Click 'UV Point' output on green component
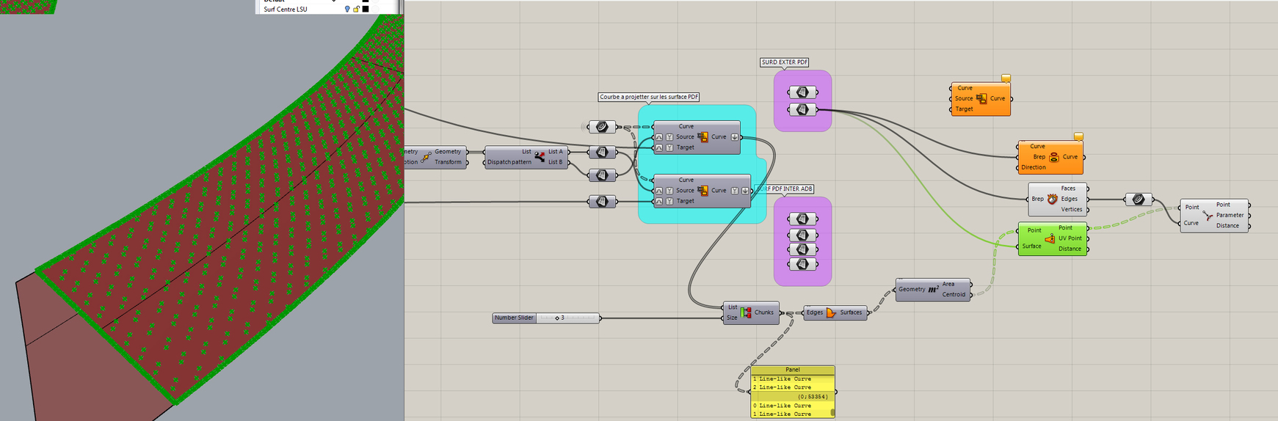This screenshot has width=1278, height=421. click(1070, 238)
